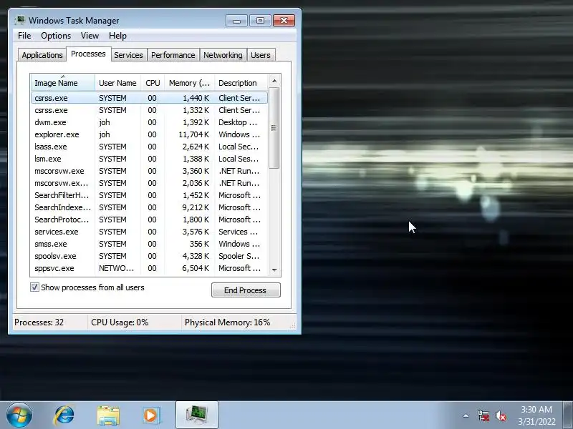Open the clock showing 3:30 AM
The height and width of the screenshot is (429, 573).
click(x=536, y=415)
